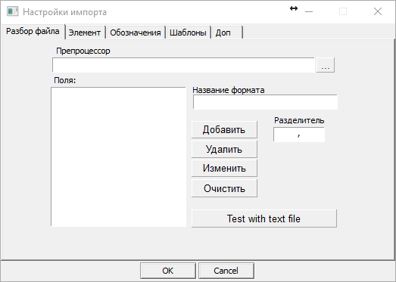The height and width of the screenshot is (282, 396).
Task: Switch to the Шаблоны tab
Action: (188, 33)
